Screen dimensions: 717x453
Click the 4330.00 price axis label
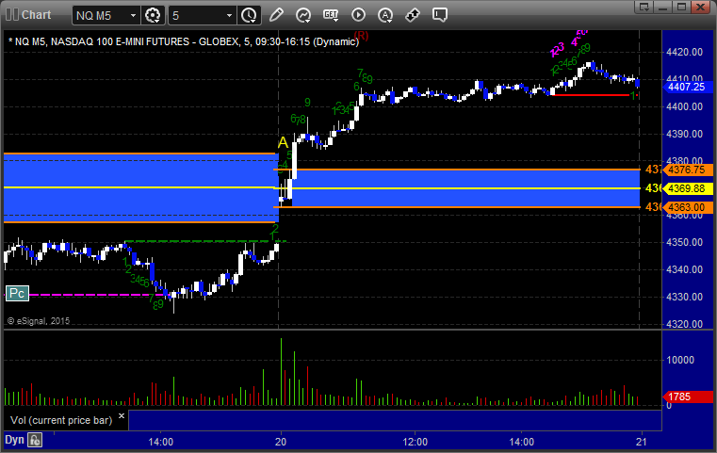685,297
